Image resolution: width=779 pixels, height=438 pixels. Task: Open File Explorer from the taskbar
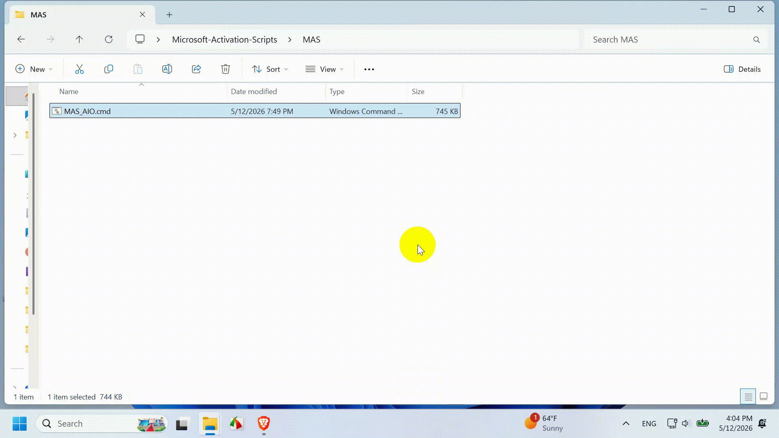tap(210, 424)
